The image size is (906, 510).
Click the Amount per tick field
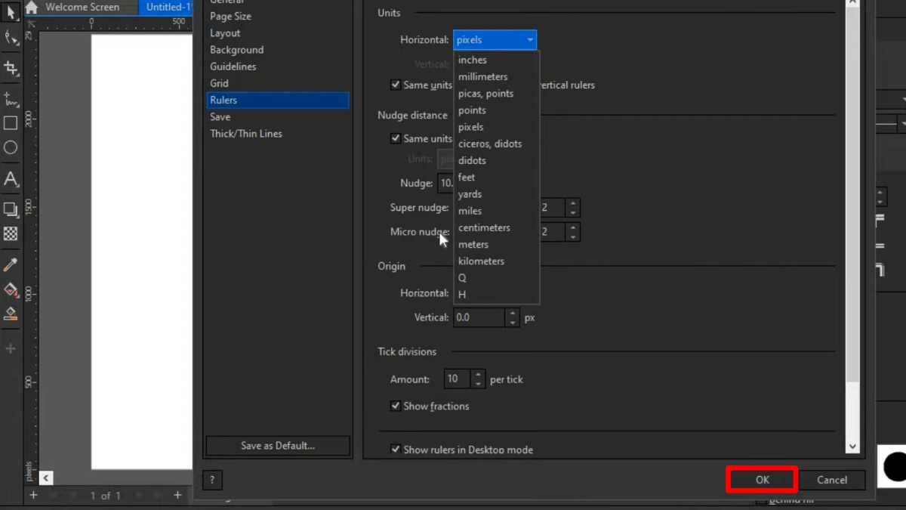coord(458,379)
